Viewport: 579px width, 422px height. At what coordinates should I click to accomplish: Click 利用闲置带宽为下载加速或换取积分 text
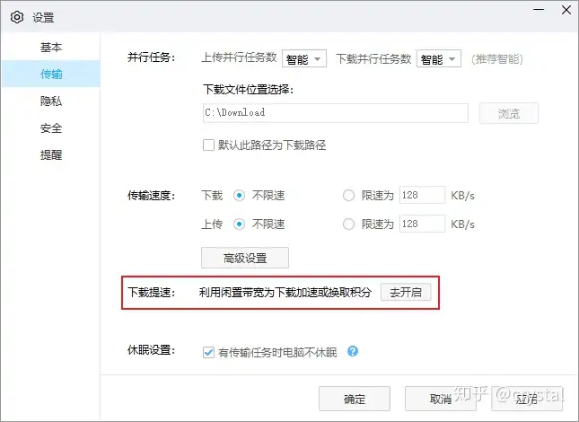[285, 293]
